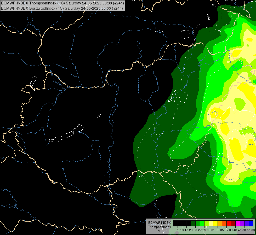Click the legend label ThompsonIndex
Image resolution: width=256 pixels, height=235 pixels.
tap(159, 227)
